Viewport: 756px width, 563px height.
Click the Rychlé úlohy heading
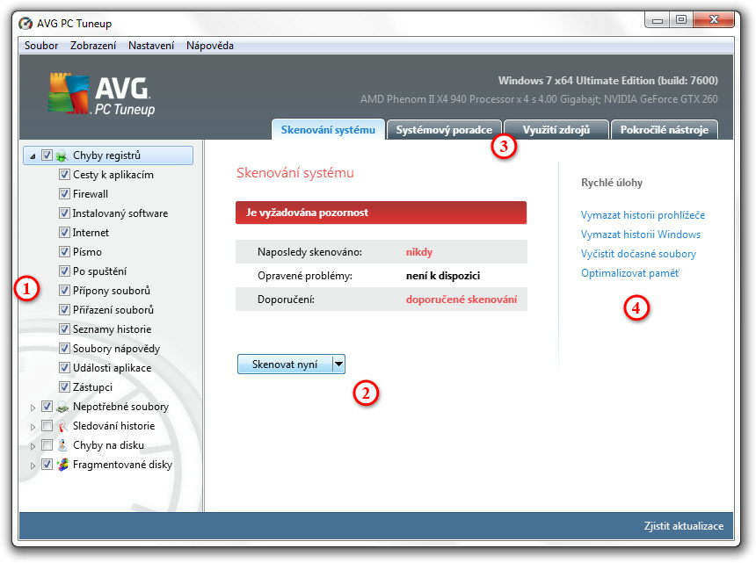tap(611, 183)
